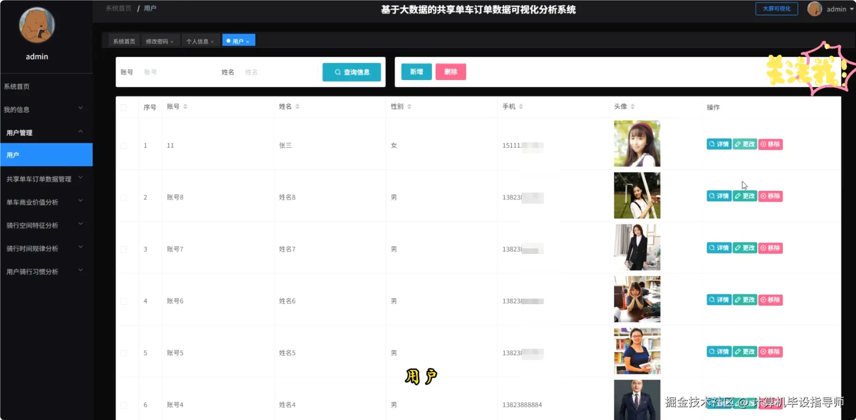Check the row 6 账号4 checkbox

pos(124,405)
